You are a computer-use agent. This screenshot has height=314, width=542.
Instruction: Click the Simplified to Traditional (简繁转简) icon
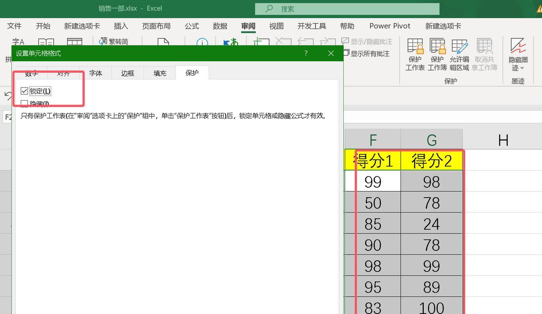114,42
